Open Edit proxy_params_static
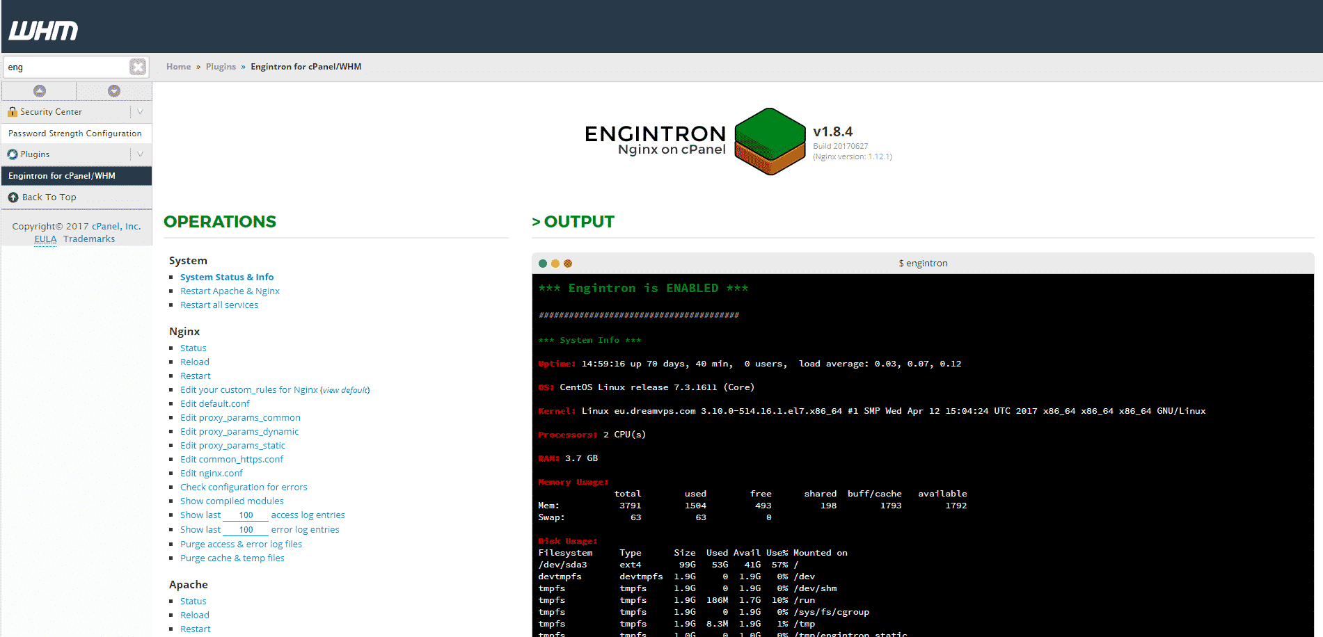Screen dimensions: 1323x637 (x=232, y=446)
